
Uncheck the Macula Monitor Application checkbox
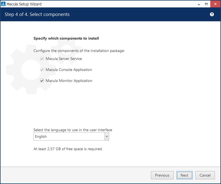click(42, 81)
